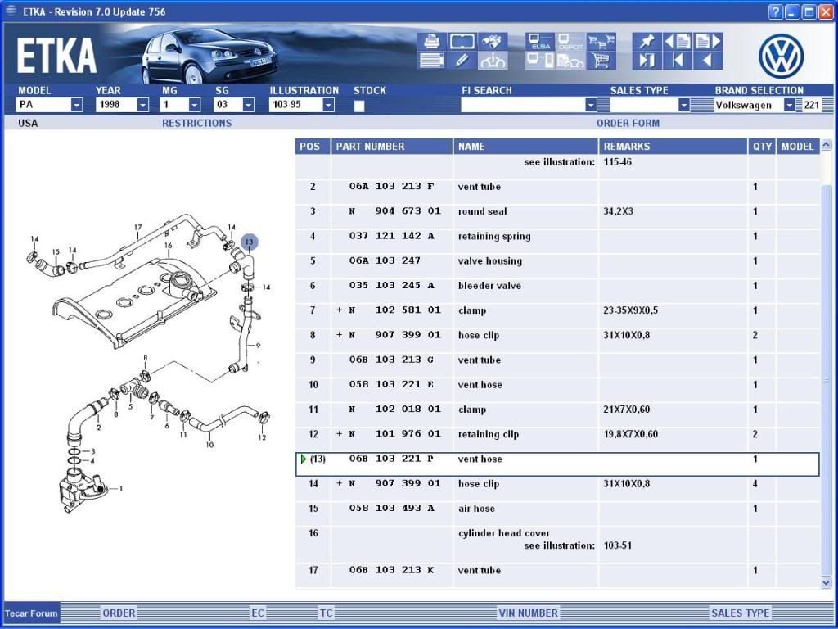Expand the YEAR dropdown set to 1998
The width and height of the screenshot is (838, 629).
[x=142, y=106]
